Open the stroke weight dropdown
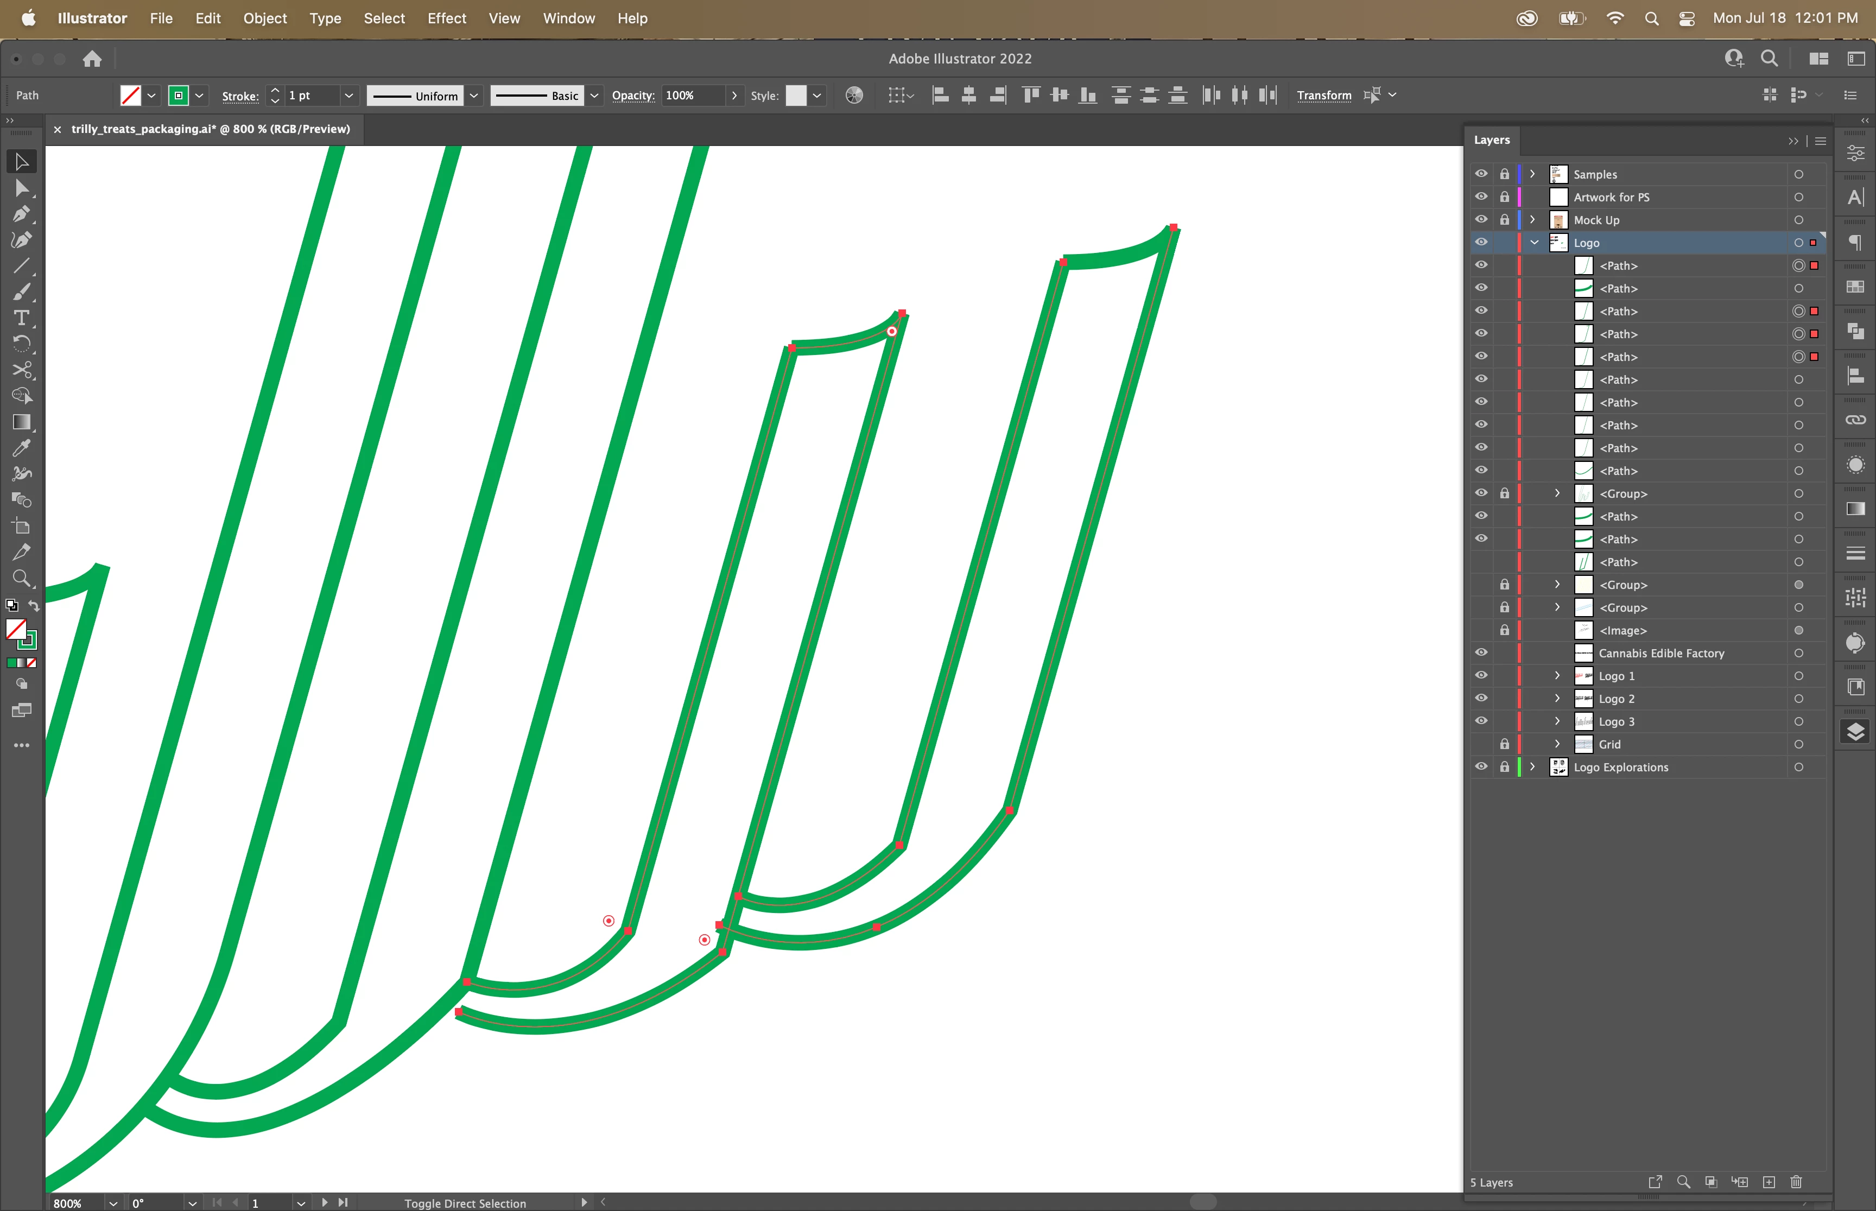 349,96
